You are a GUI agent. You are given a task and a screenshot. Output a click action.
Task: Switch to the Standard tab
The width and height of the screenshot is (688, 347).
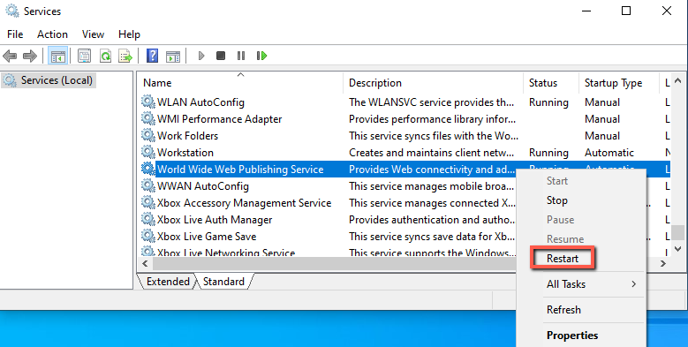pyautogui.click(x=223, y=282)
